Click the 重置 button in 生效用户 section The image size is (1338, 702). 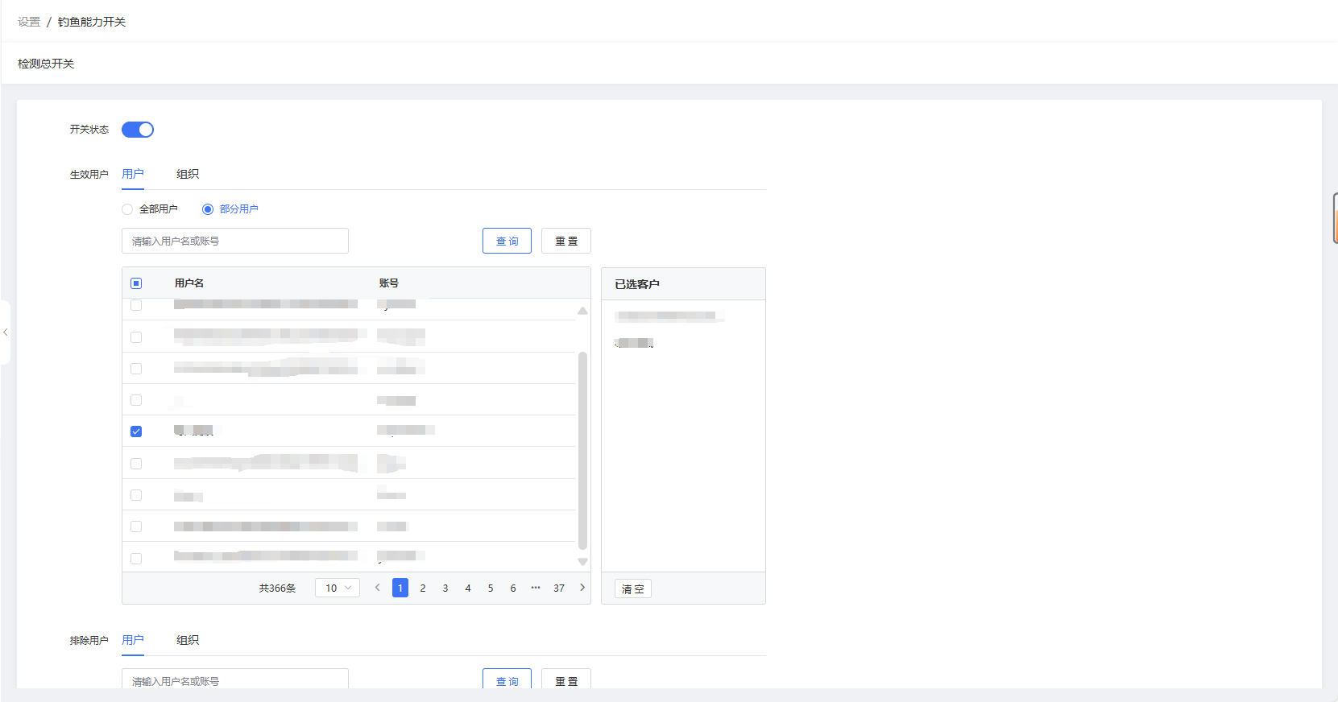click(566, 241)
